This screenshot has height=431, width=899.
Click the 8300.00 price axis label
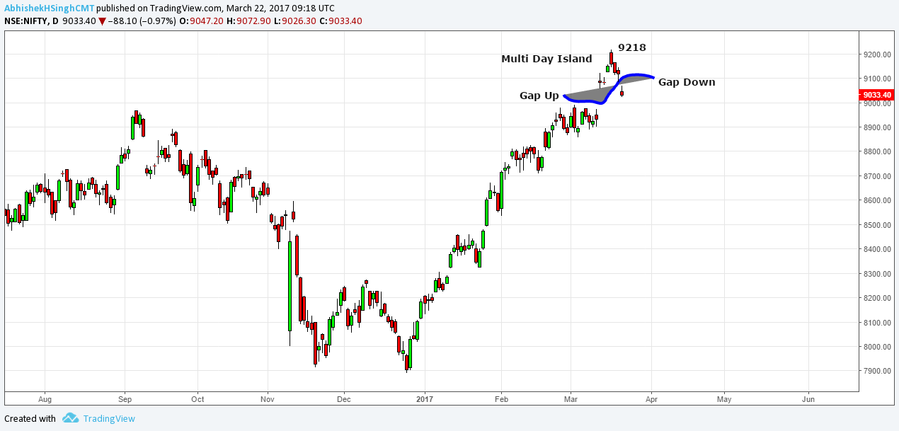876,274
